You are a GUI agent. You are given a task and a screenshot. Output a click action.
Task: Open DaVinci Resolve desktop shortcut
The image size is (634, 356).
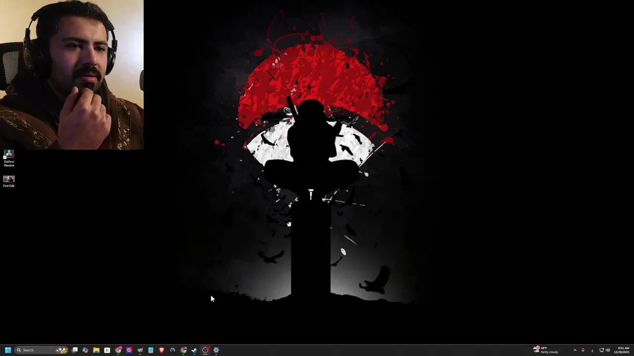point(9,158)
